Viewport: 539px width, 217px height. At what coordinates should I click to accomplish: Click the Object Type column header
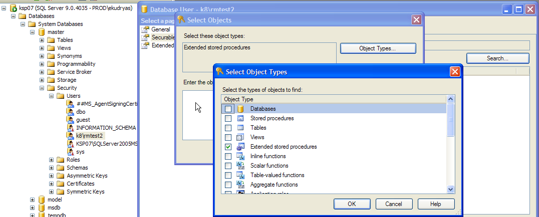pos(334,99)
